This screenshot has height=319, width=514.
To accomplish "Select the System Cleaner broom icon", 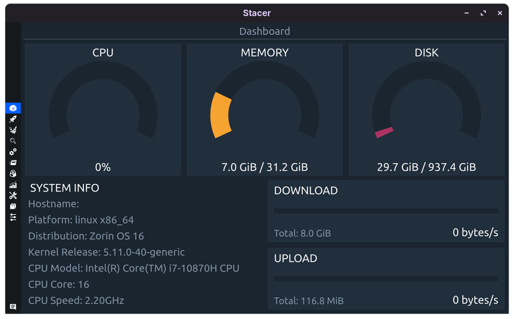I will pos(12,130).
